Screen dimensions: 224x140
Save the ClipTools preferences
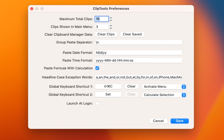[x=179, y=121]
